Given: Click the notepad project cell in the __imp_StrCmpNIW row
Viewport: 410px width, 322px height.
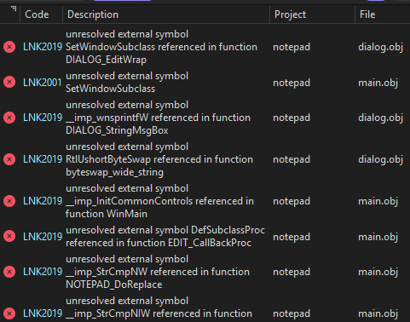Looking at the screenshot, I should pyautogui.click(x=292, y=313).
